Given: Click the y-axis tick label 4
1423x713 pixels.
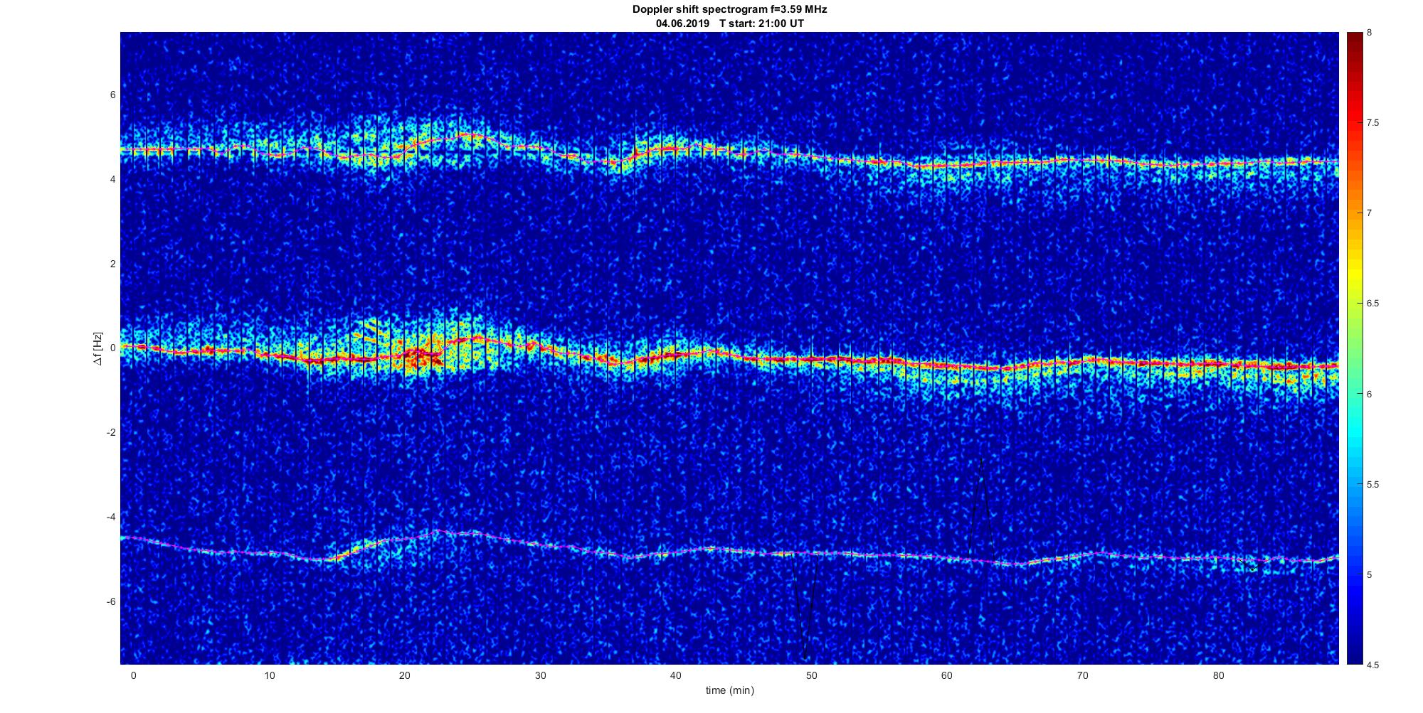Looking at the screenshot, I should [112, 179].
